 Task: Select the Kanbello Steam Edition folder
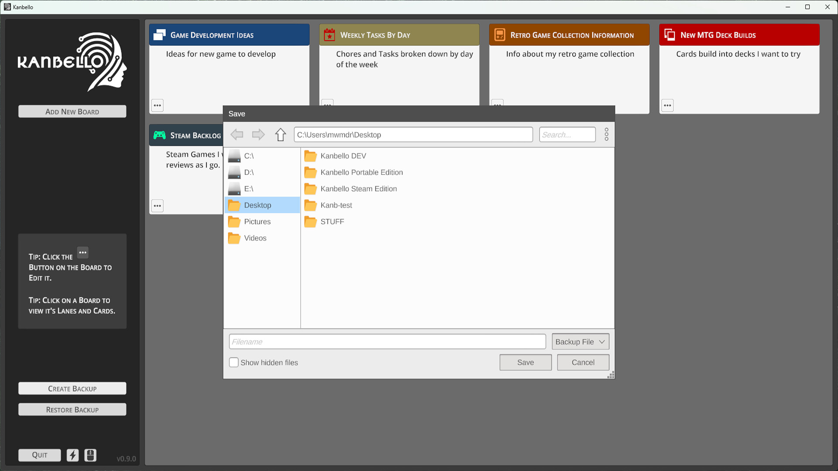tap(358, 188)
